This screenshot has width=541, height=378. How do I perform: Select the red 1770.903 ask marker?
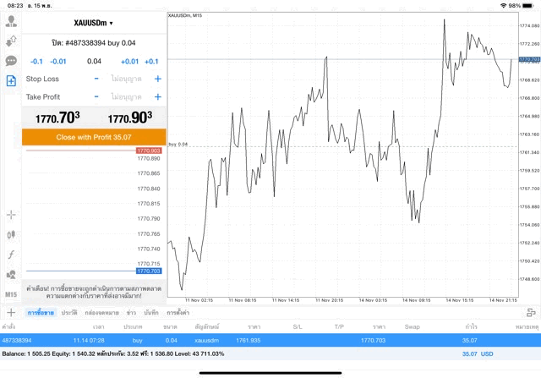click(x=149, y=151)
